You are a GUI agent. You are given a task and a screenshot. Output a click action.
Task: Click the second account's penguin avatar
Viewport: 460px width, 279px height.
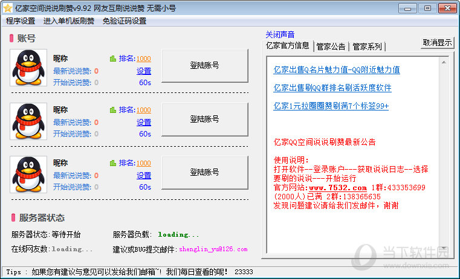click(x=28, y=121)
